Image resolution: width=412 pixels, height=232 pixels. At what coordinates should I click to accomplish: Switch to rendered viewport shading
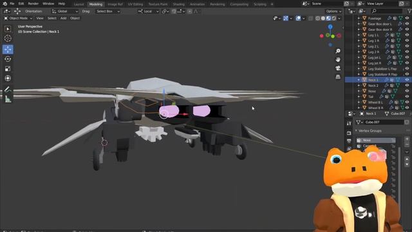333,18
